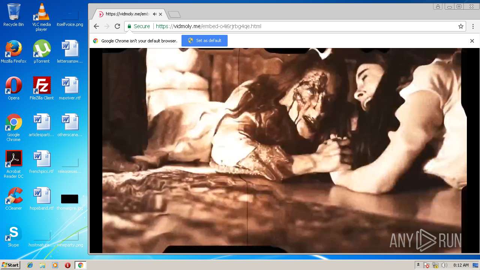
Task: Select the frenchpics.rtf document icon
Action: tap(41, 162)
